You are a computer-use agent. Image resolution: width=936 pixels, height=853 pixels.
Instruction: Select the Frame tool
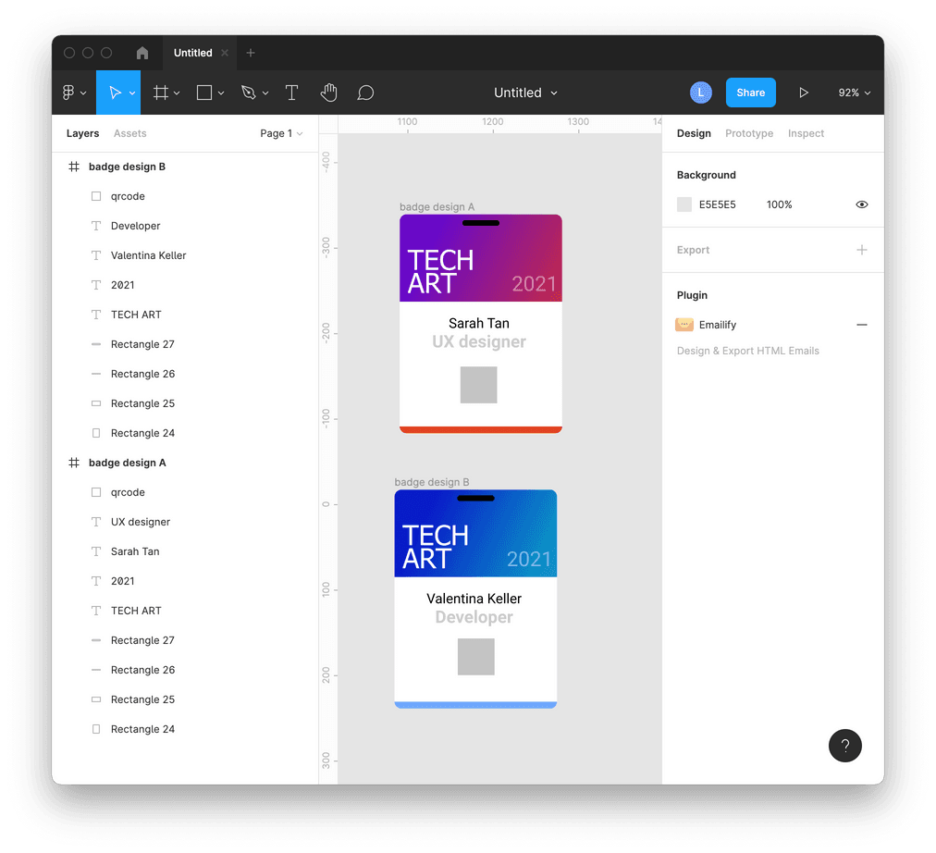160,93
